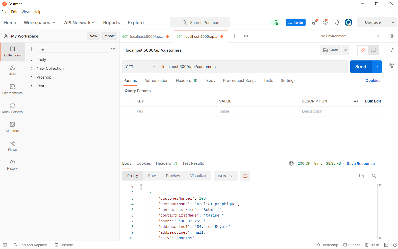
Task: Switch to build mode pencil icon
Action: coord(363,50)
